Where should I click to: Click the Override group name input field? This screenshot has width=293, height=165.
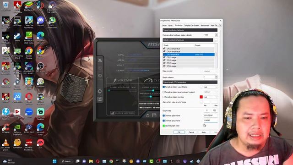click(211, 121)
